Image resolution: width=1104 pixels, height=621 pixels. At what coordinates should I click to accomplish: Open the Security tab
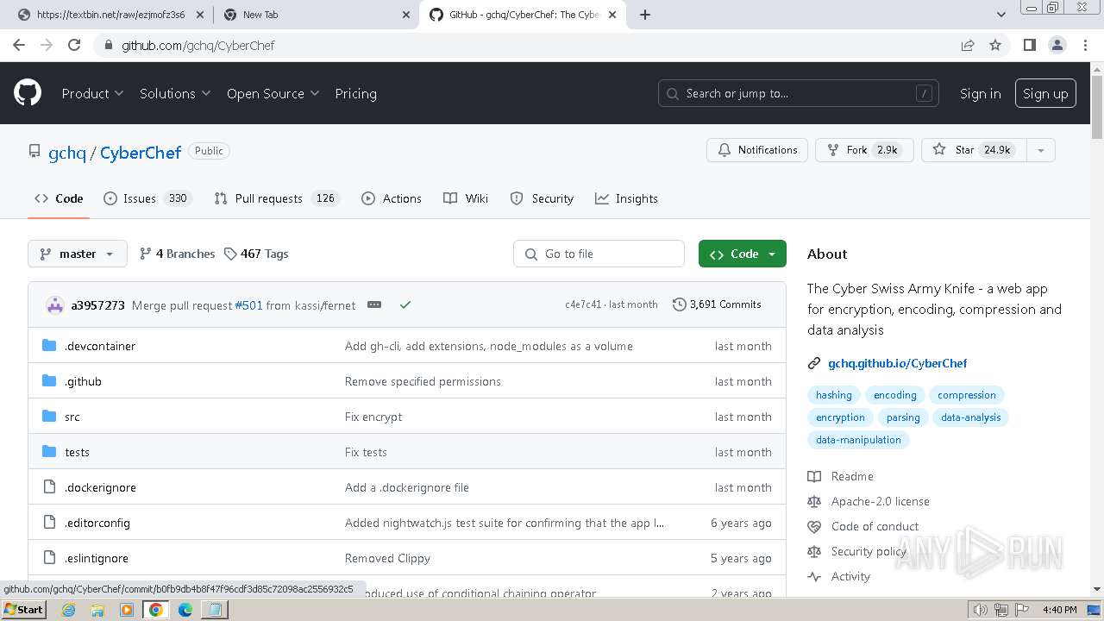coord(542,198)
